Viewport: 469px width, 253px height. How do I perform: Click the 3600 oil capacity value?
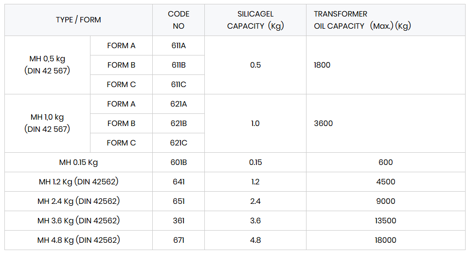[x=324, y=123]
